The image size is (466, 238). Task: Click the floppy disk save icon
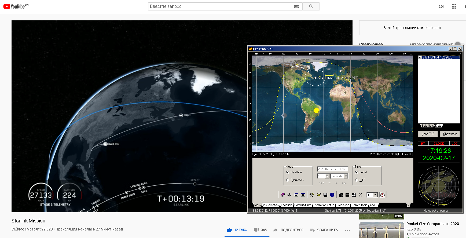click(x=325, y=195)
